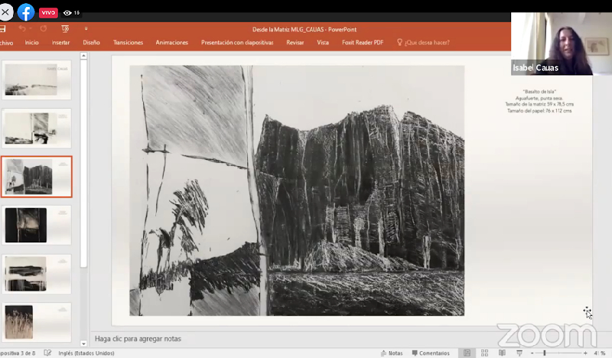Screen dimensions: 612x358
Task: Click the Undo arrow icon
Action: [22, 29]
